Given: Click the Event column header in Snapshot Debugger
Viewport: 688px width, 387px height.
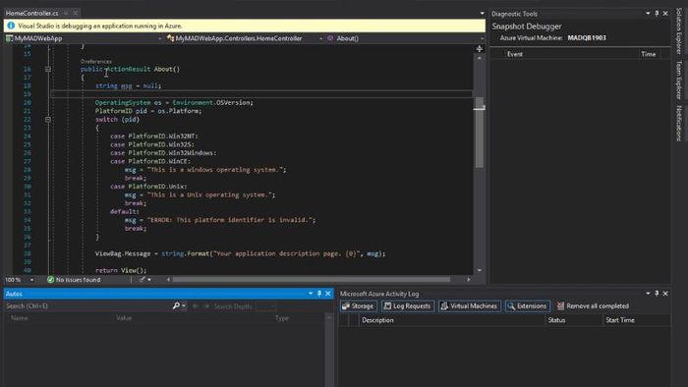Looking at the screenshot, I should (x=515, y=54).
